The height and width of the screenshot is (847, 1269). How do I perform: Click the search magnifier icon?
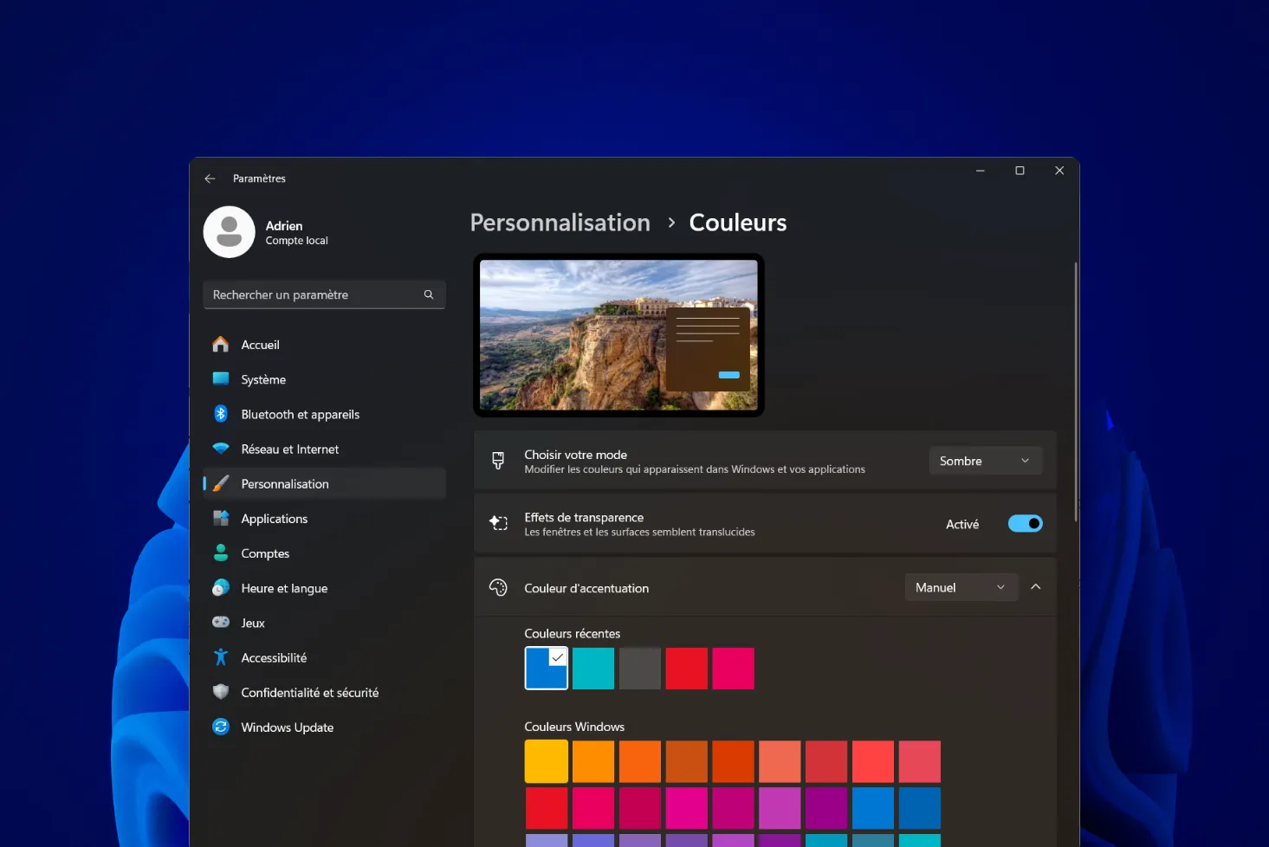click(x=429, y=294)
